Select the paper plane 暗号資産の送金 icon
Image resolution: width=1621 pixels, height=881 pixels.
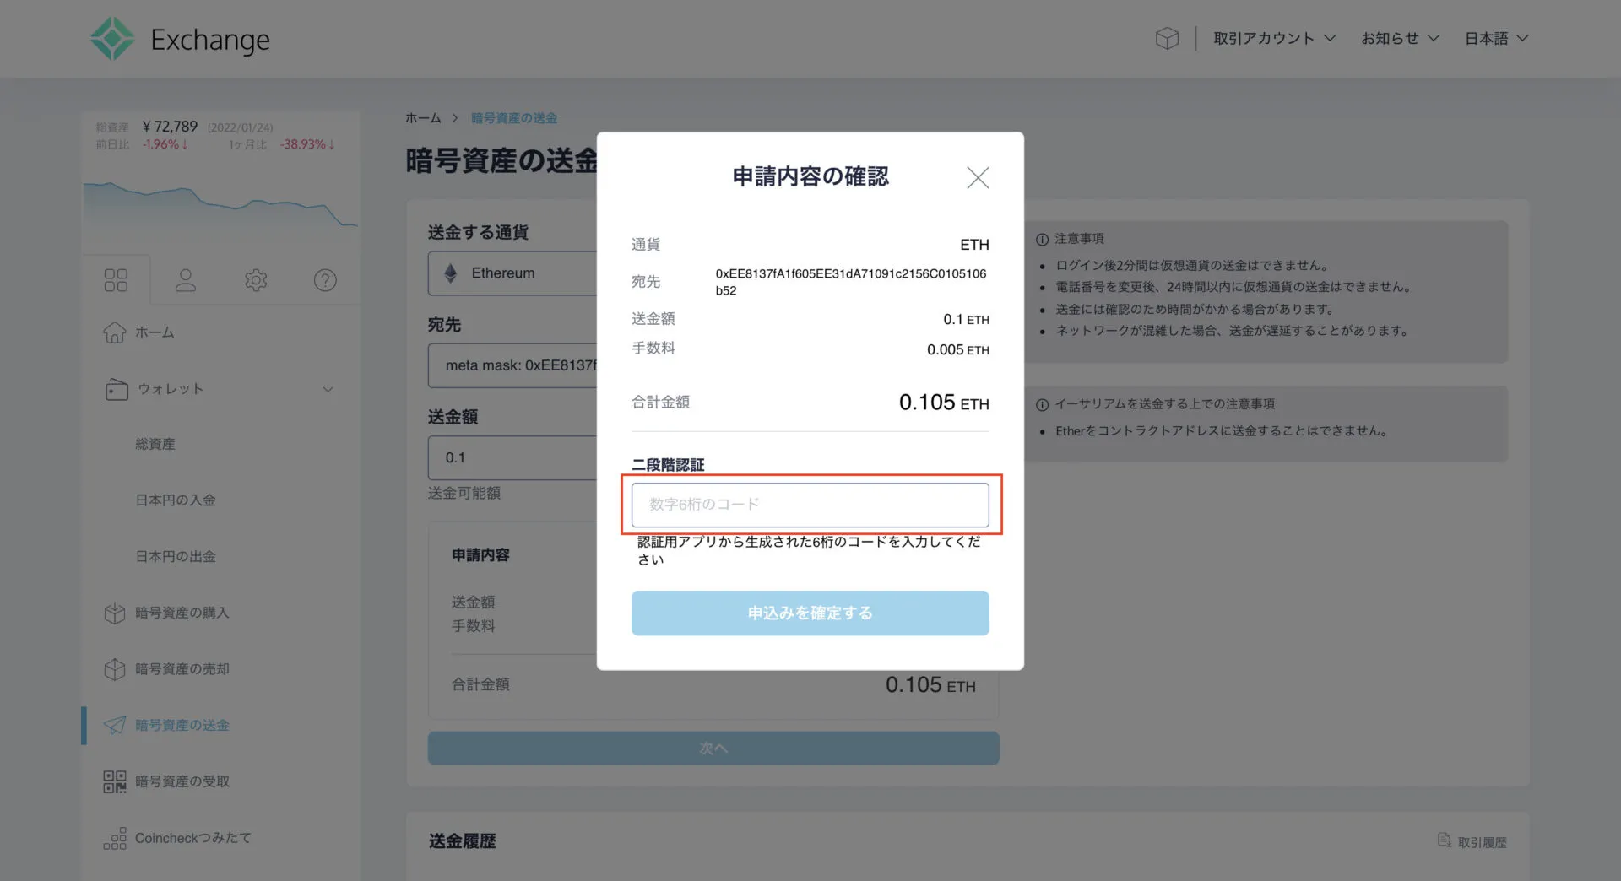tap(115, 725)
